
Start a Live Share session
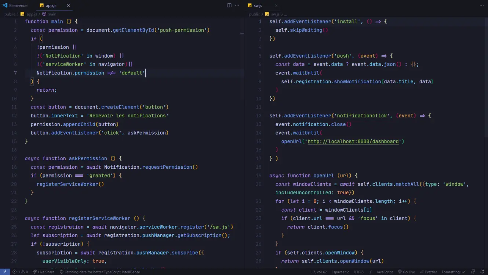43,272
